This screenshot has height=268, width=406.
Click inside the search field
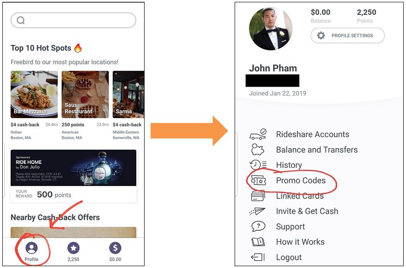[73, 20]
